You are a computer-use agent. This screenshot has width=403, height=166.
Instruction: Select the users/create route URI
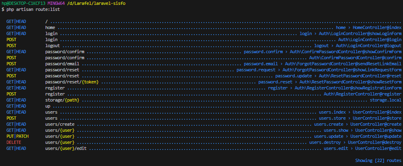coord(59,124)
